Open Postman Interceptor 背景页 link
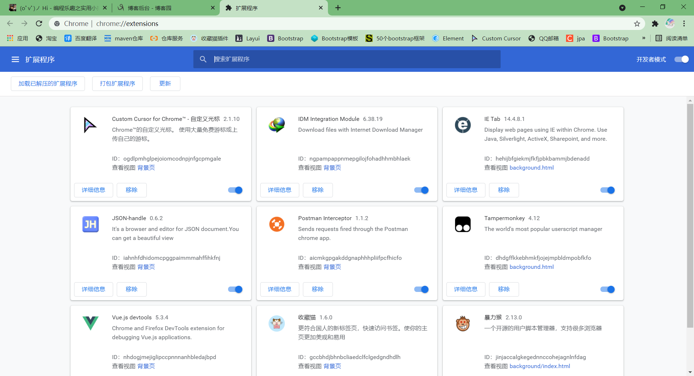The height and width of the screenshot is (376, 694). (x=332, y=267)
